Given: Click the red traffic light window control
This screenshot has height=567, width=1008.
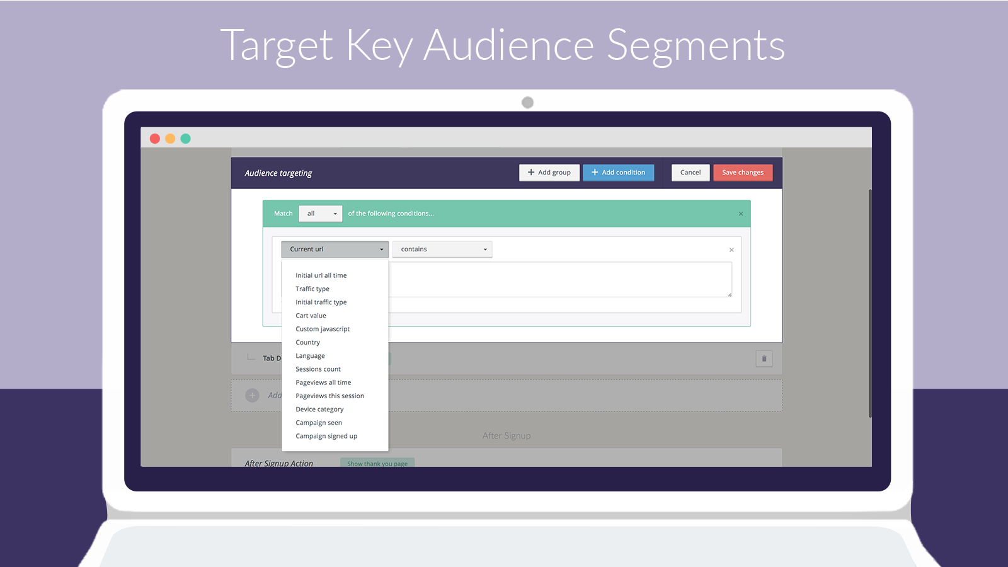Looking at the screenshot, I should (155, 138).
